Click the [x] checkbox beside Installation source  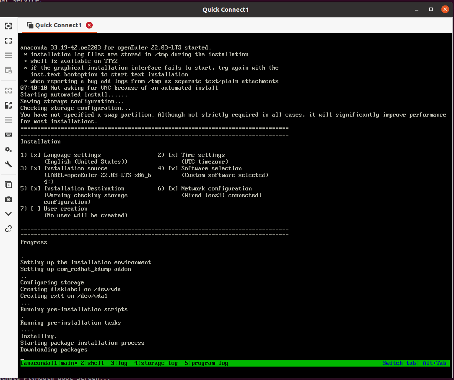36,168
